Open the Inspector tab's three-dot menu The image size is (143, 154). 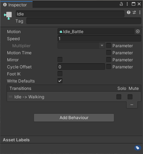tap(127, 4)
